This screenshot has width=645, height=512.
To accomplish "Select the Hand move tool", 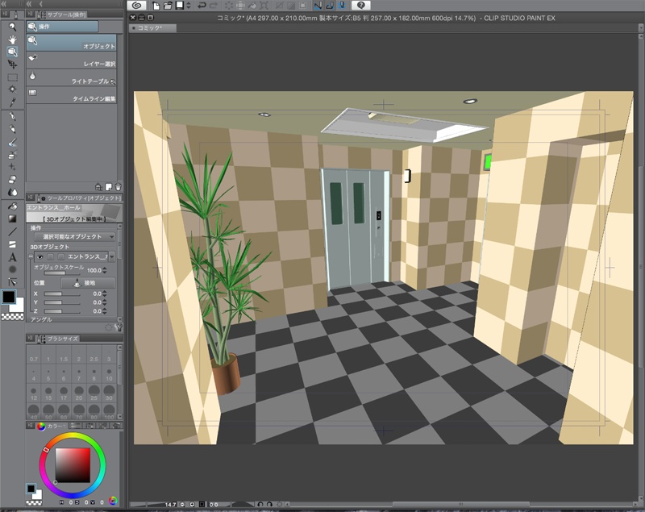I will [13, 40].
